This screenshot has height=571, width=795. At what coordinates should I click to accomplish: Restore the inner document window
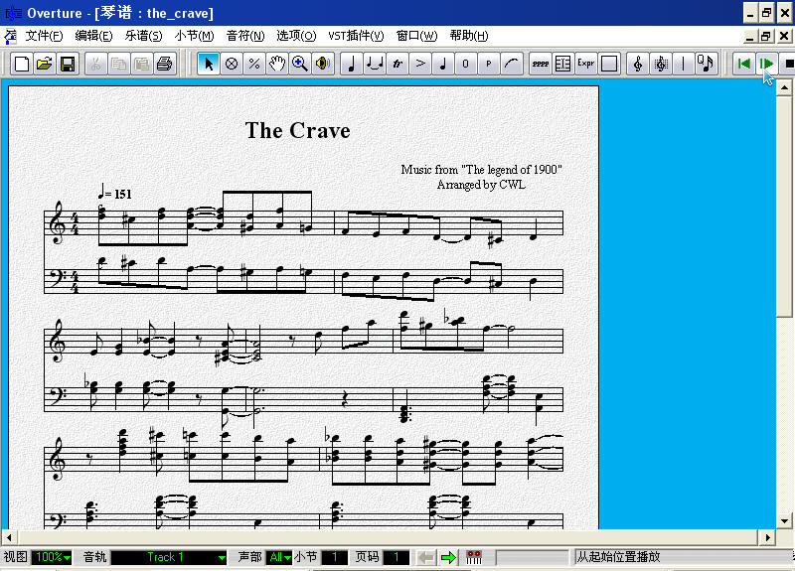pyautogui.click(x=765, y=37)
